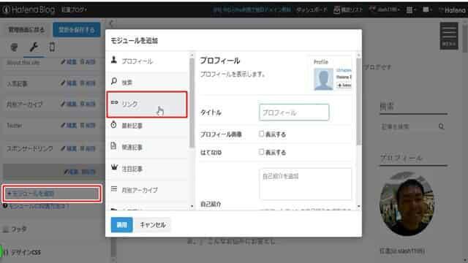The image size is (468, 263).
Task: Click the round profile photo in preview
Action: click(x=407, y=203)
